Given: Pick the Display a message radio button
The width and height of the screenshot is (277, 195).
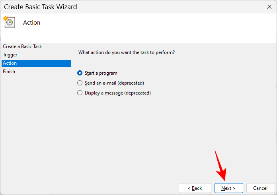Looking at the screenshot, I should [x=80, y=93].
